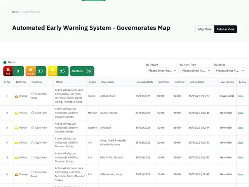249x187 pixels.
Task: Open View link for Tabuk alert
Action: pyautogui.click(x=240, y=96)
